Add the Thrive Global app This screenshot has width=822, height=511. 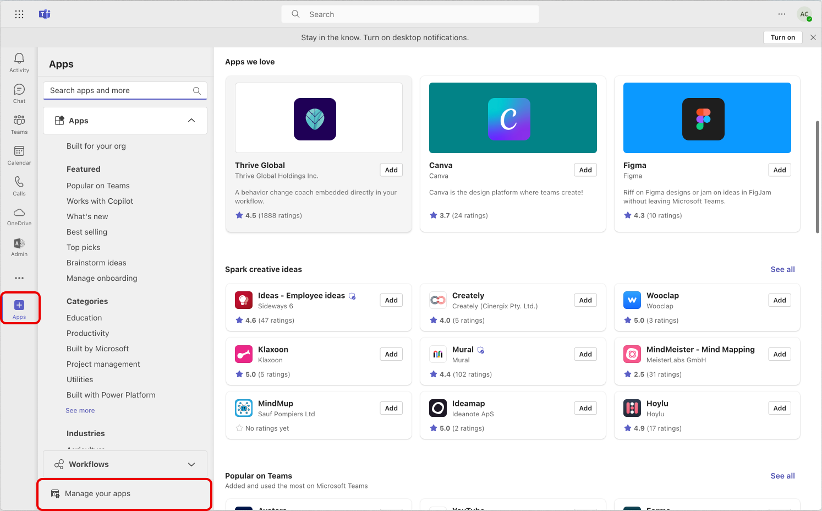click(x=391, y=170)
